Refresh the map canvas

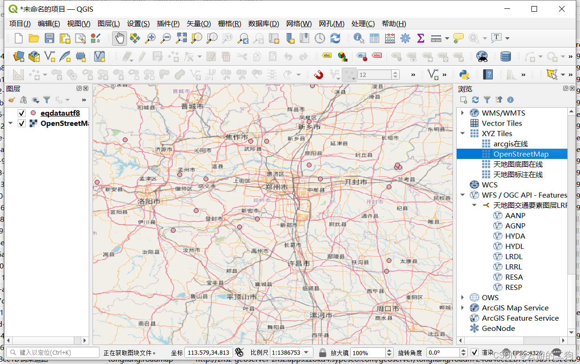tap(335, 38)
